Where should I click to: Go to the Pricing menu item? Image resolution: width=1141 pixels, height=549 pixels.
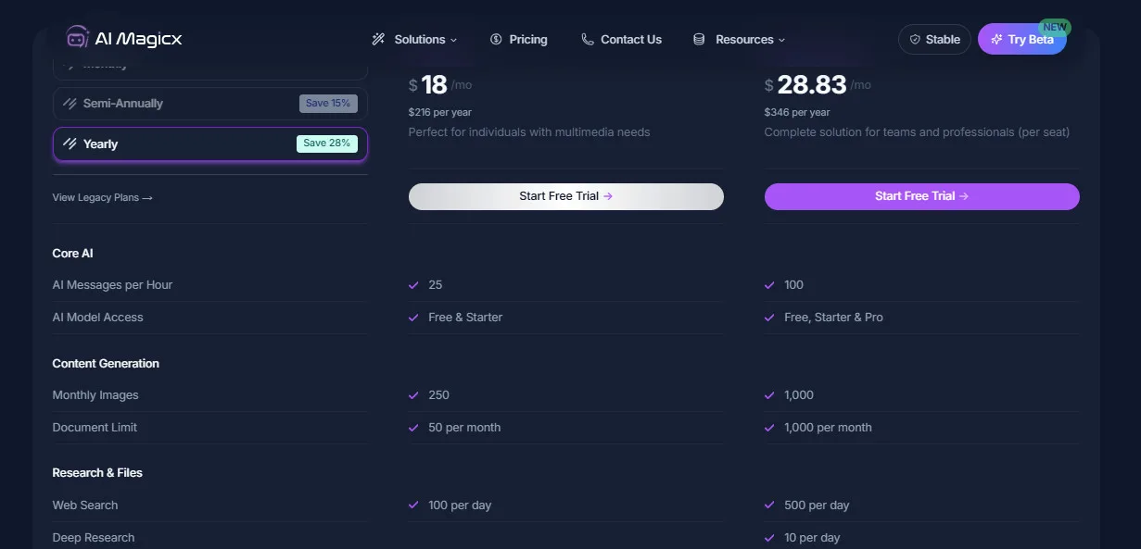click(x=527, y=39)
